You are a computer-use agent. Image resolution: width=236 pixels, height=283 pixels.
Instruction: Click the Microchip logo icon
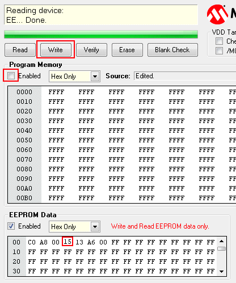pyautogui.click(x=217, y=15)
